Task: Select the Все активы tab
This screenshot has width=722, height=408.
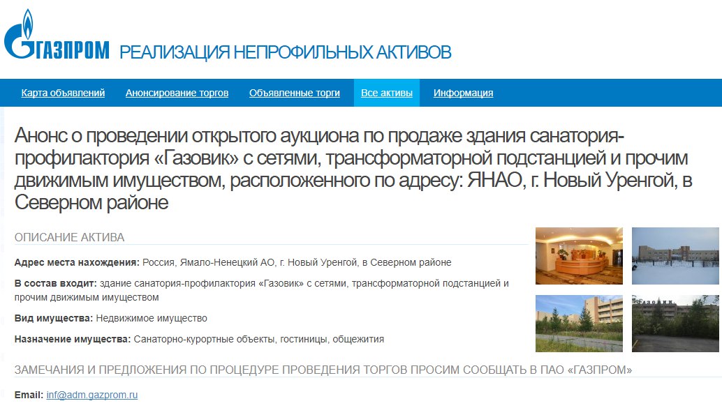Action: click(387, 93)
